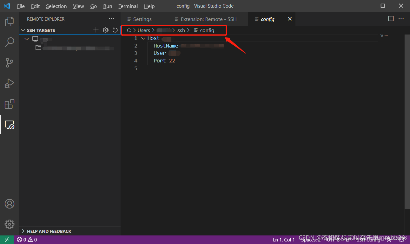Open SSH configure gear in SSH Targets header
The image size is (410, 244).
click(x=106, y=30)
